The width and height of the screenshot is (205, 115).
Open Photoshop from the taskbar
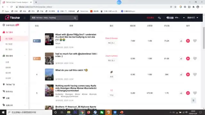pos(75,112)
